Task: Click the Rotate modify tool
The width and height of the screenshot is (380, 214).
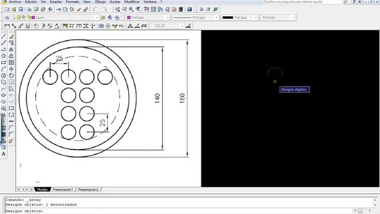Action: coord(11,75)
